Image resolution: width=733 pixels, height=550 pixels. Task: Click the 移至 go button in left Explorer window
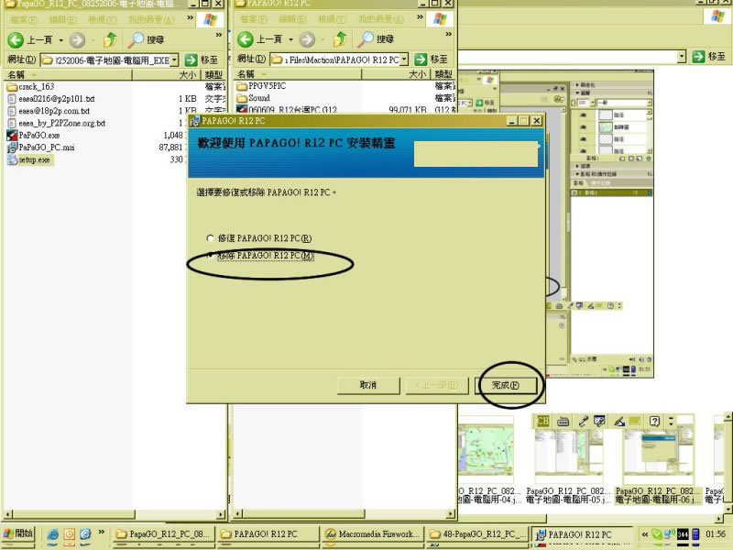(202, 60)
